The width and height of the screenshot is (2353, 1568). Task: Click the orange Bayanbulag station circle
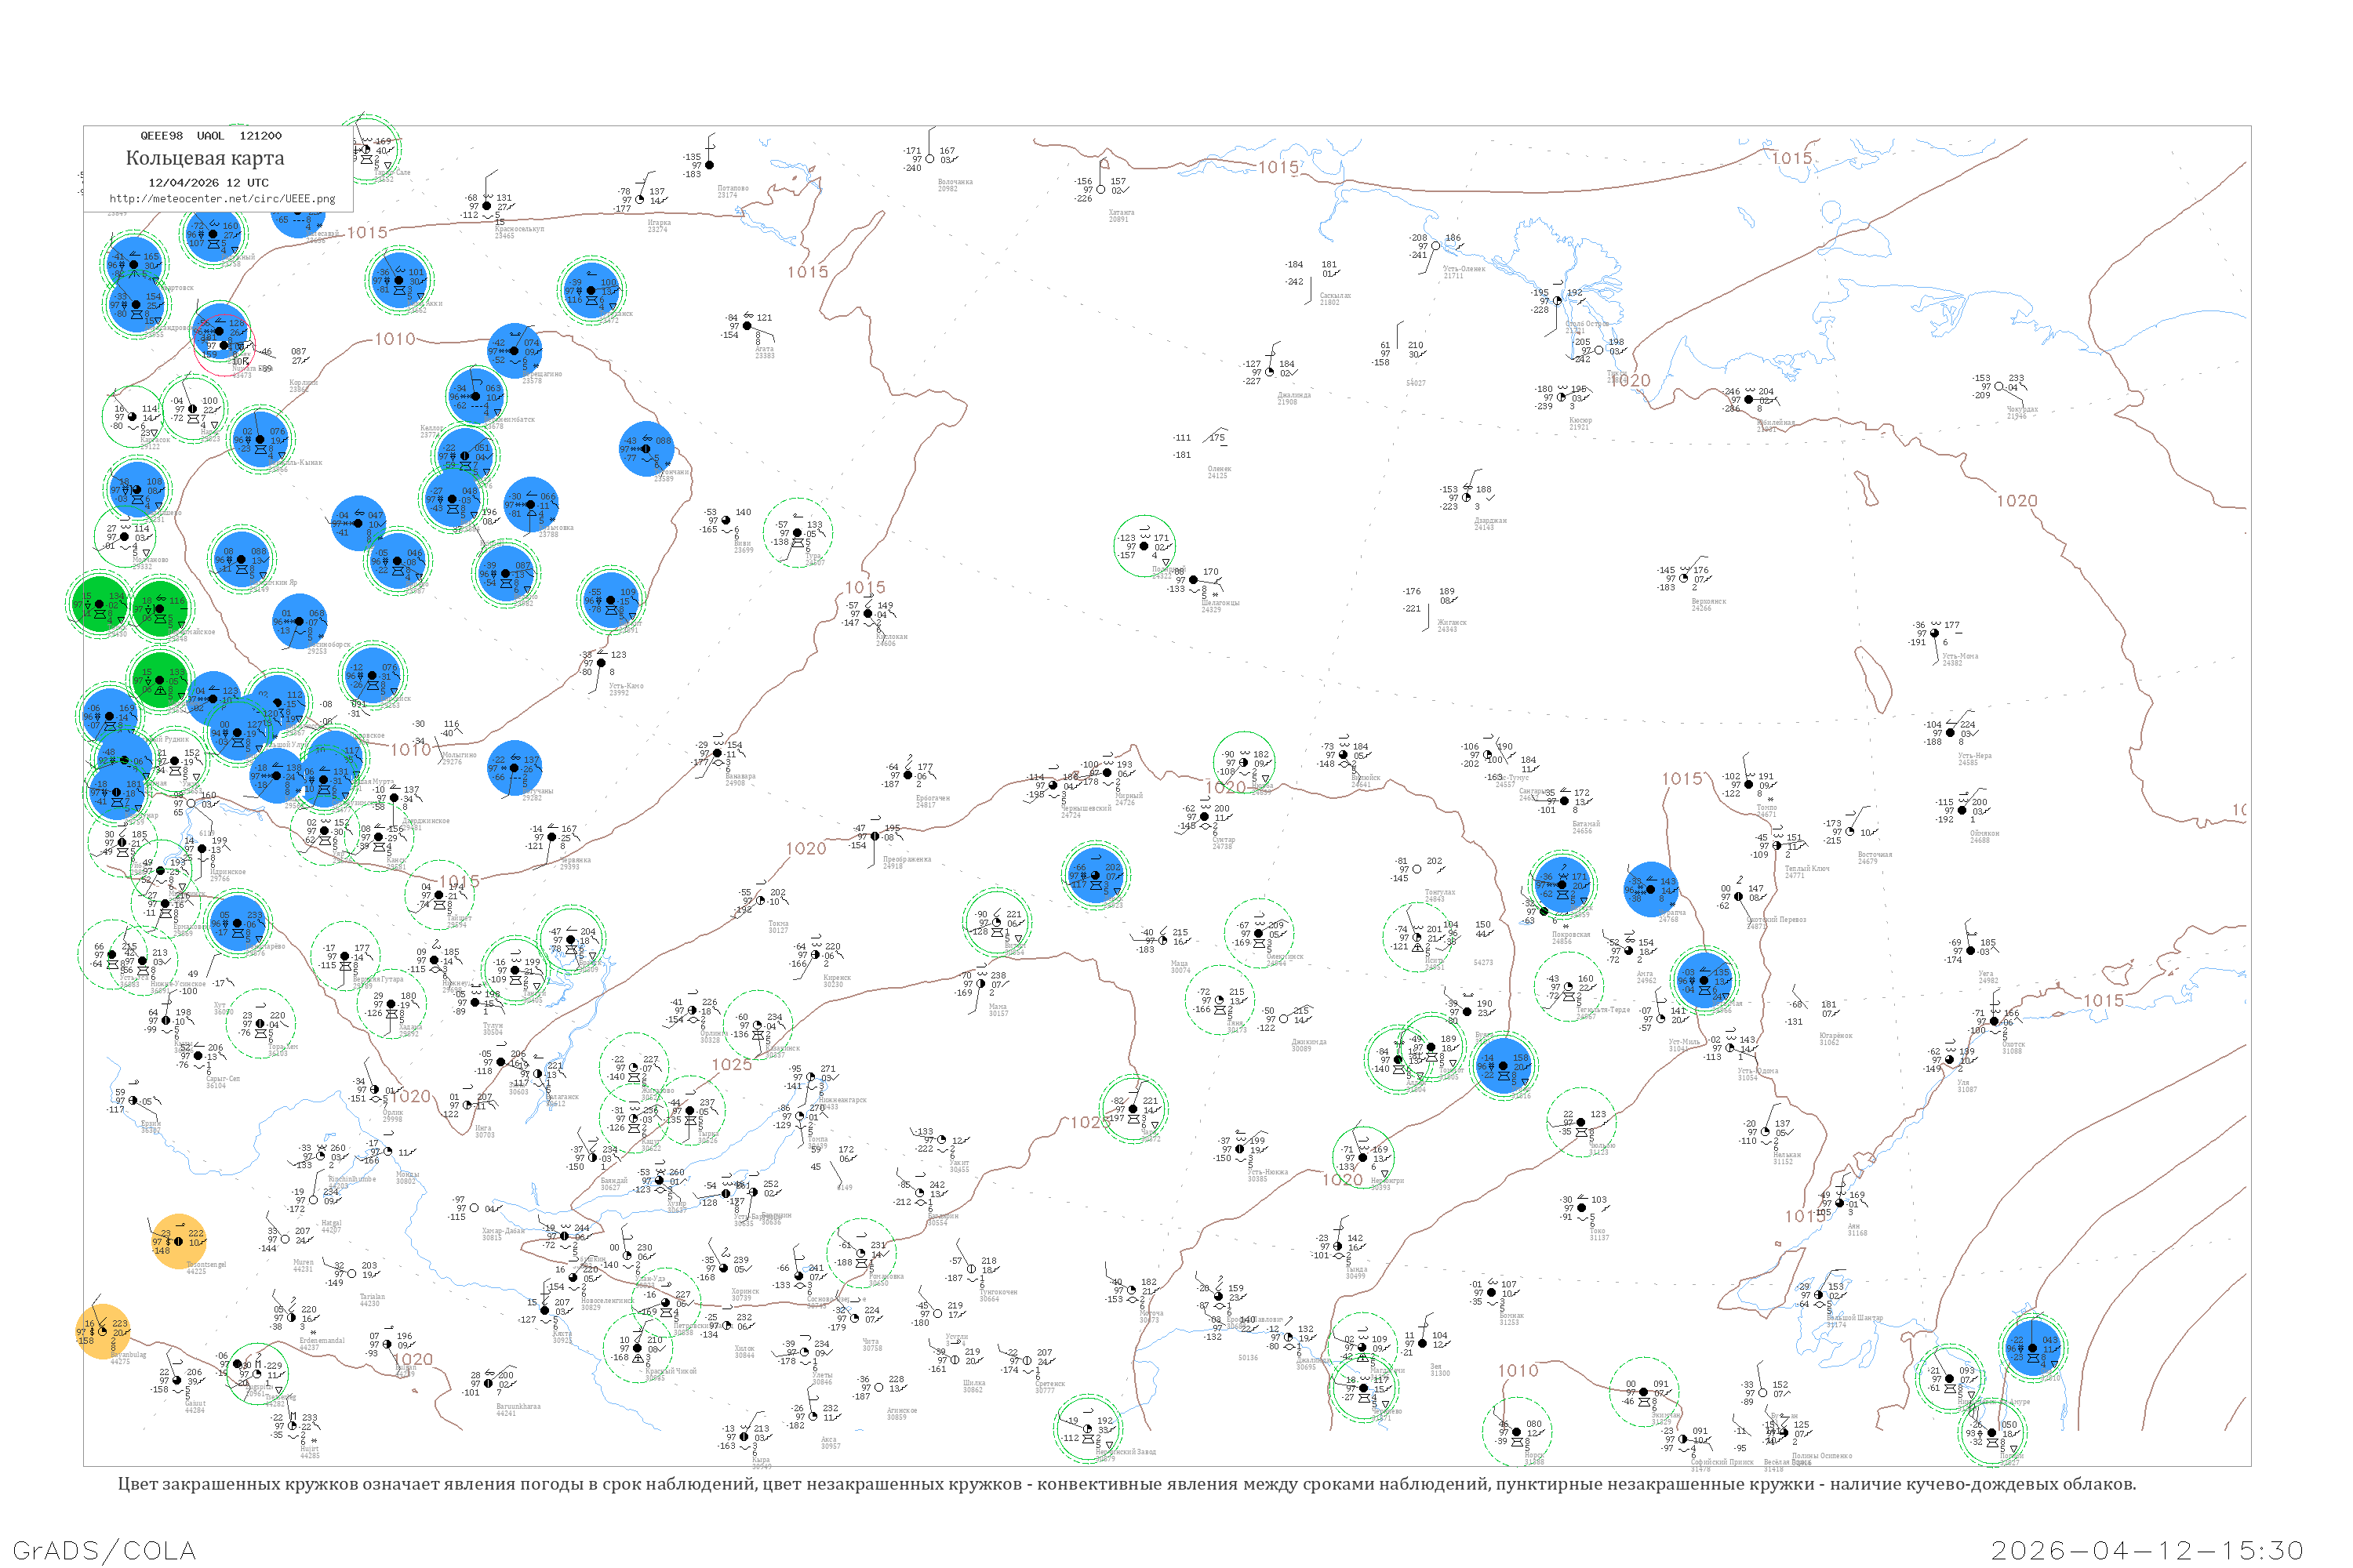[103, 1331]
